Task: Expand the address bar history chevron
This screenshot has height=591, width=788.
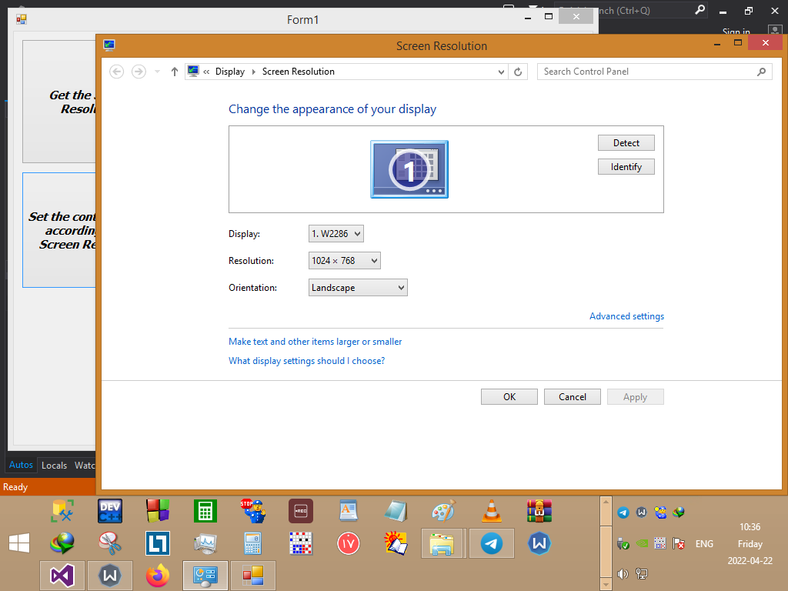Action: pos(501,72)
